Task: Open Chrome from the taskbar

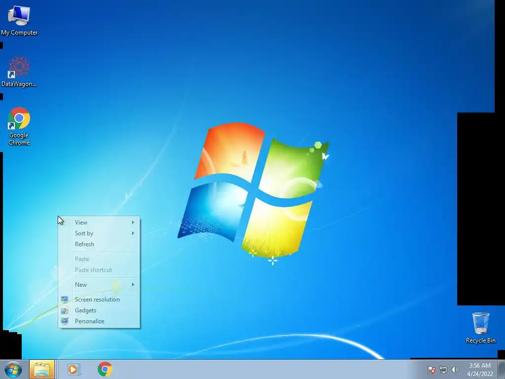Action: 105,369
